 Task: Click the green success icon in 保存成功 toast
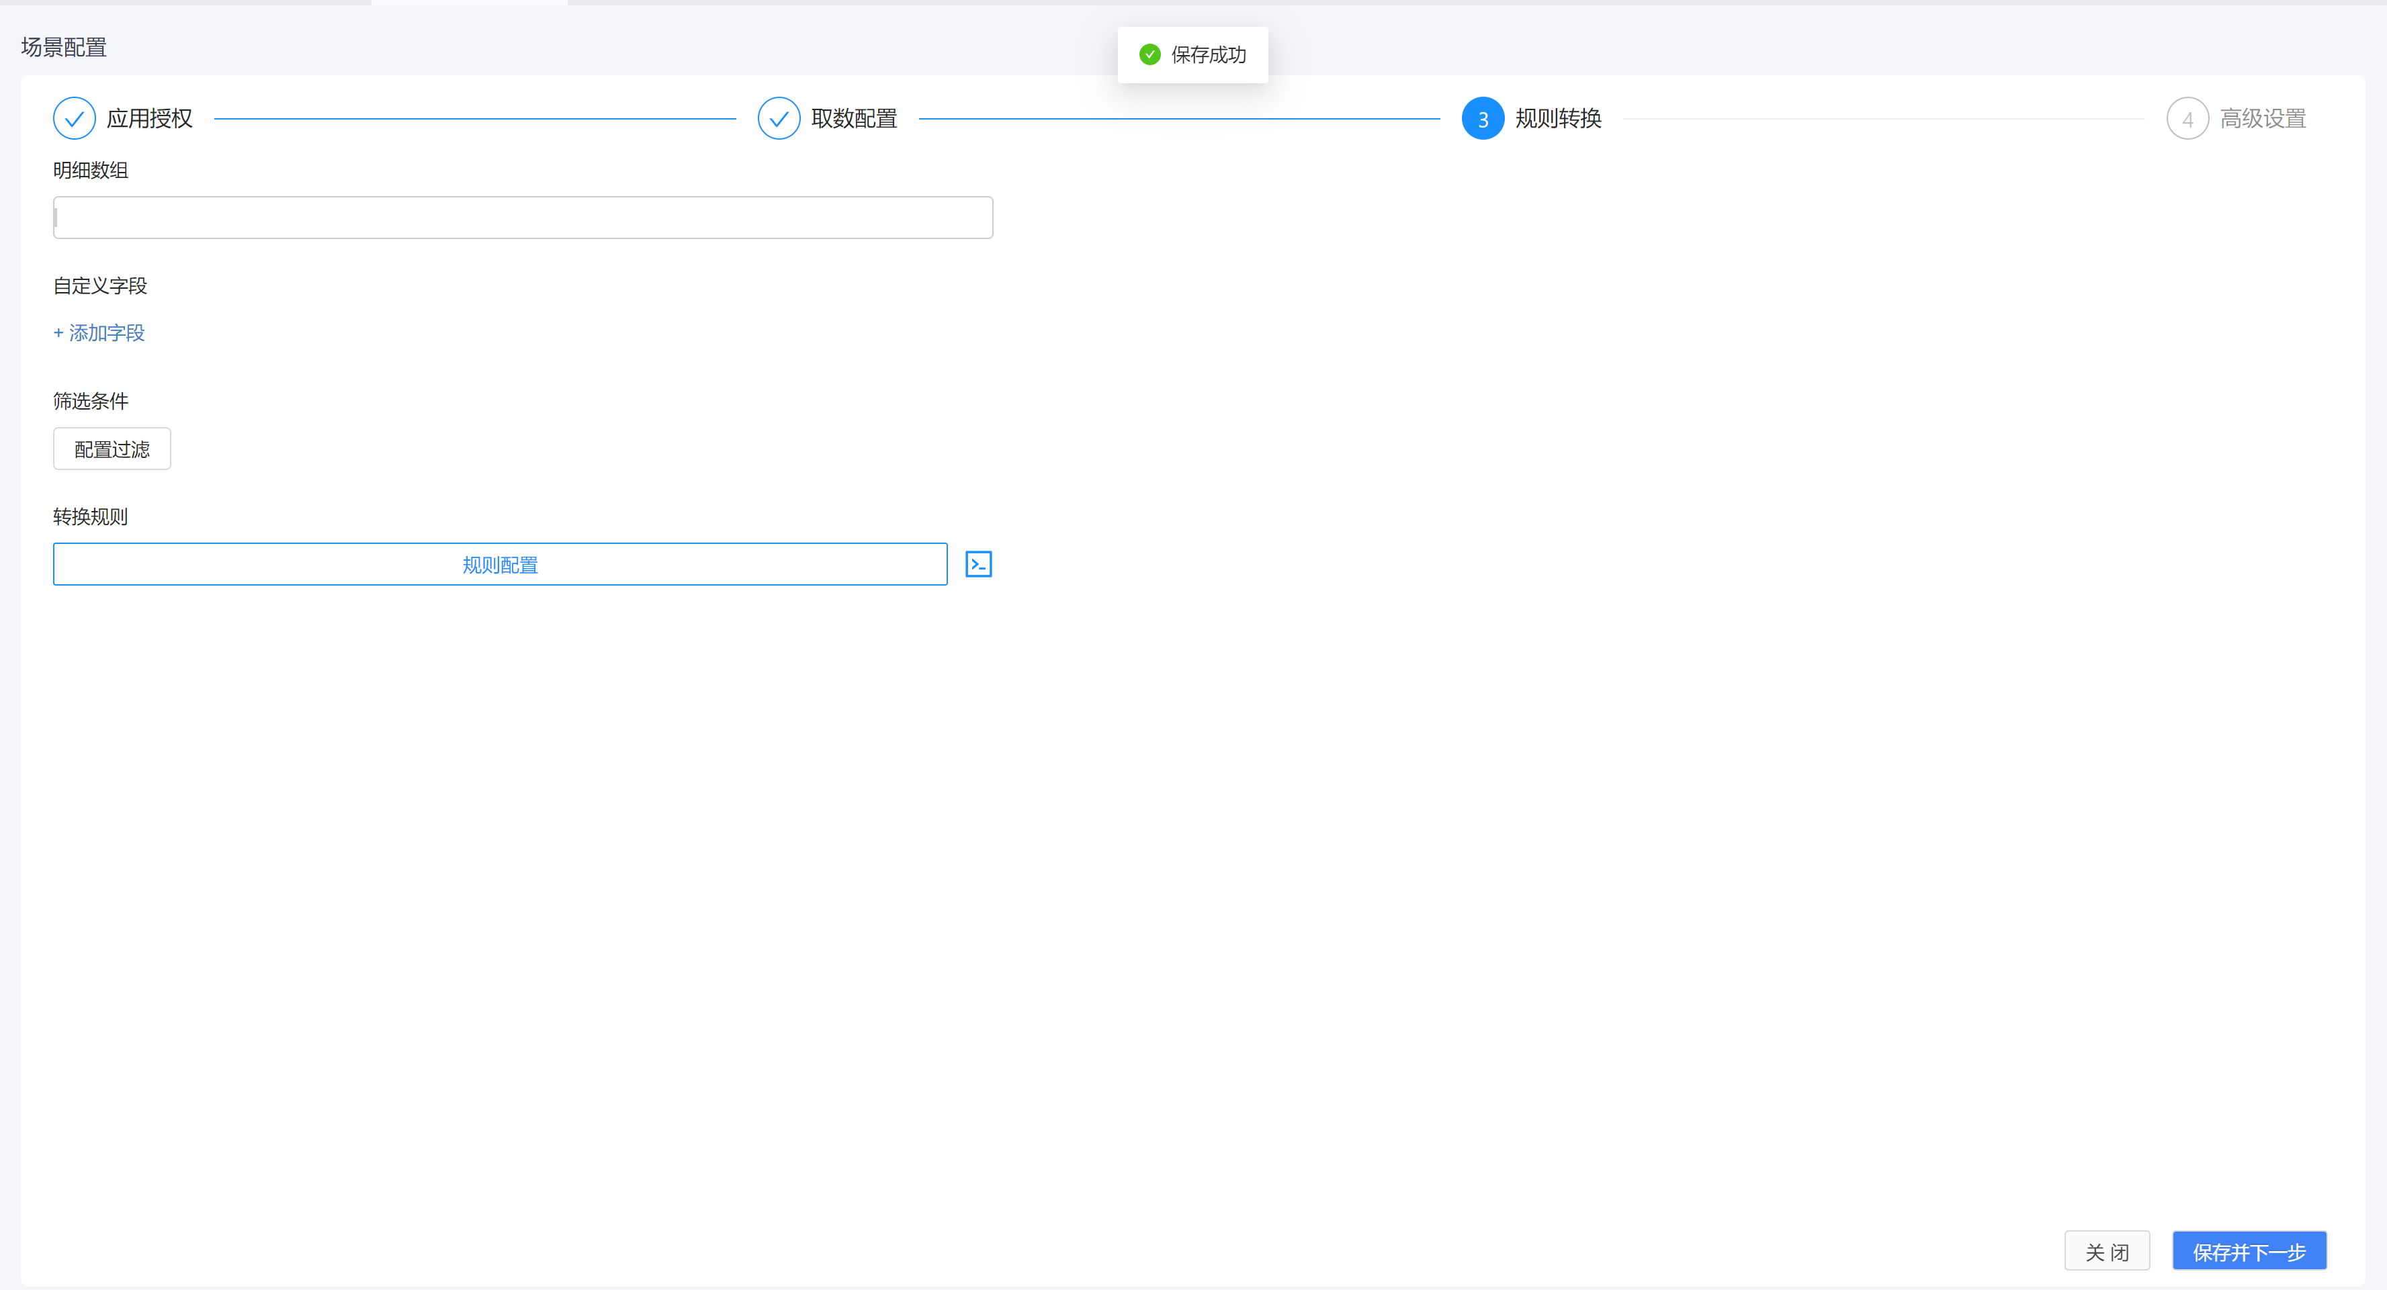tap(1149, 54)
